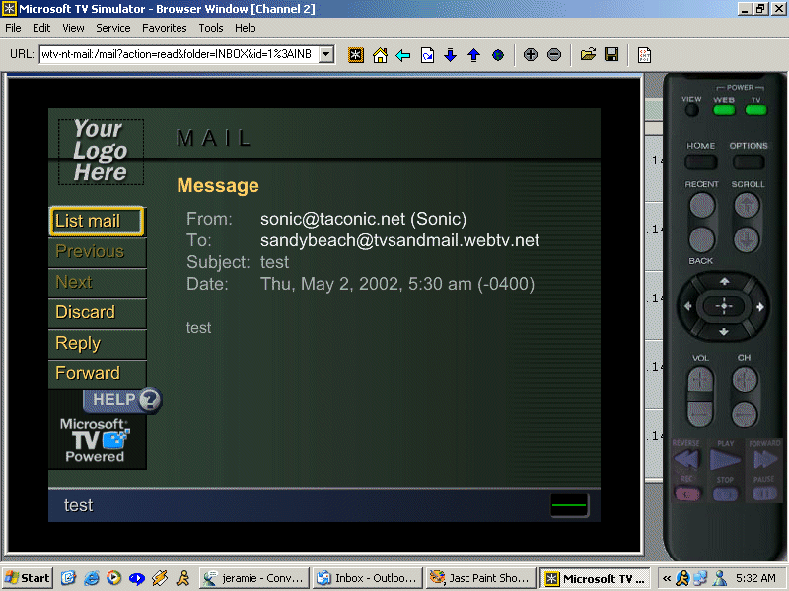The width and height of the screenshot is (789, 591).
Task: Click the blue up arrow toolbar icon
Action: point(474,55)
